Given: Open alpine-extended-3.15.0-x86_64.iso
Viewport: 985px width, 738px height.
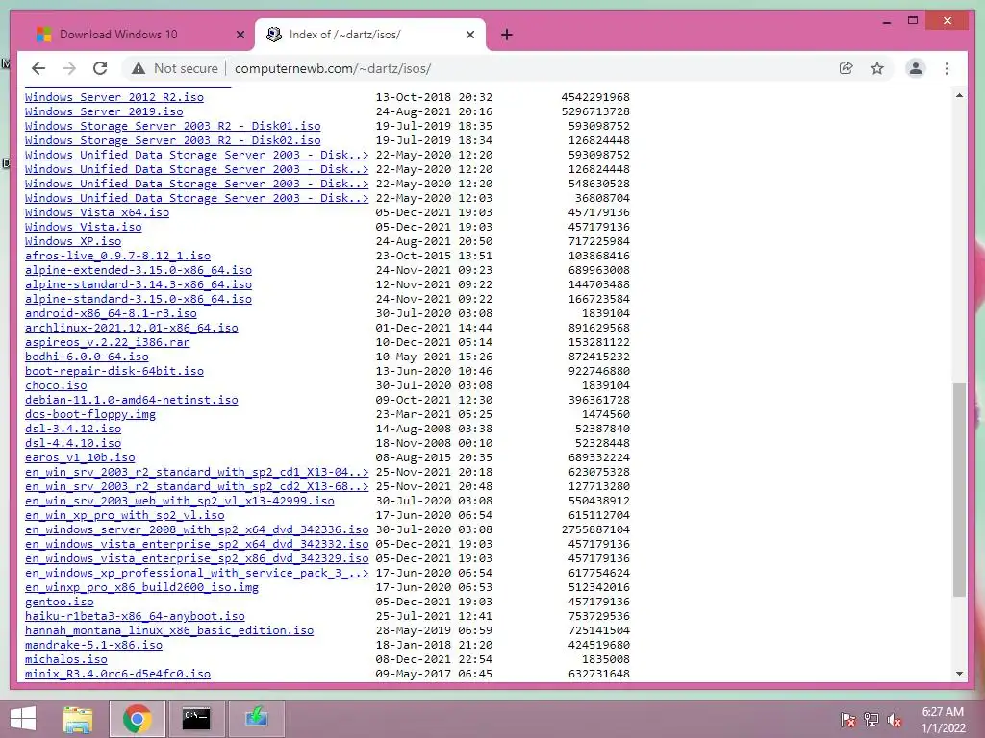Looking at the screenshot, I should pos(139,270).
